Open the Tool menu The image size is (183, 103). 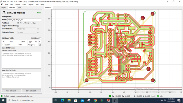pyautogui.click(x=37, y=5)
